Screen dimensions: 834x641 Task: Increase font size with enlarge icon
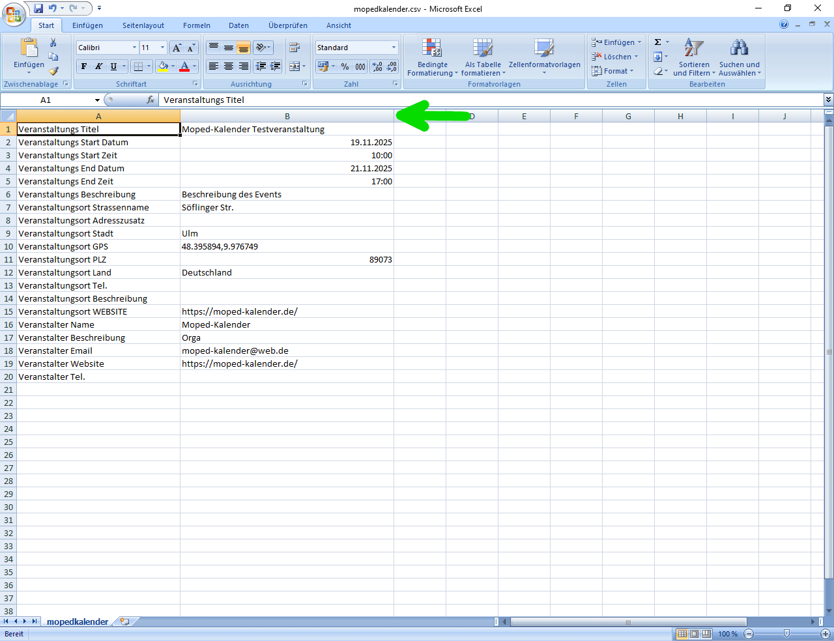tap(177, 48)
